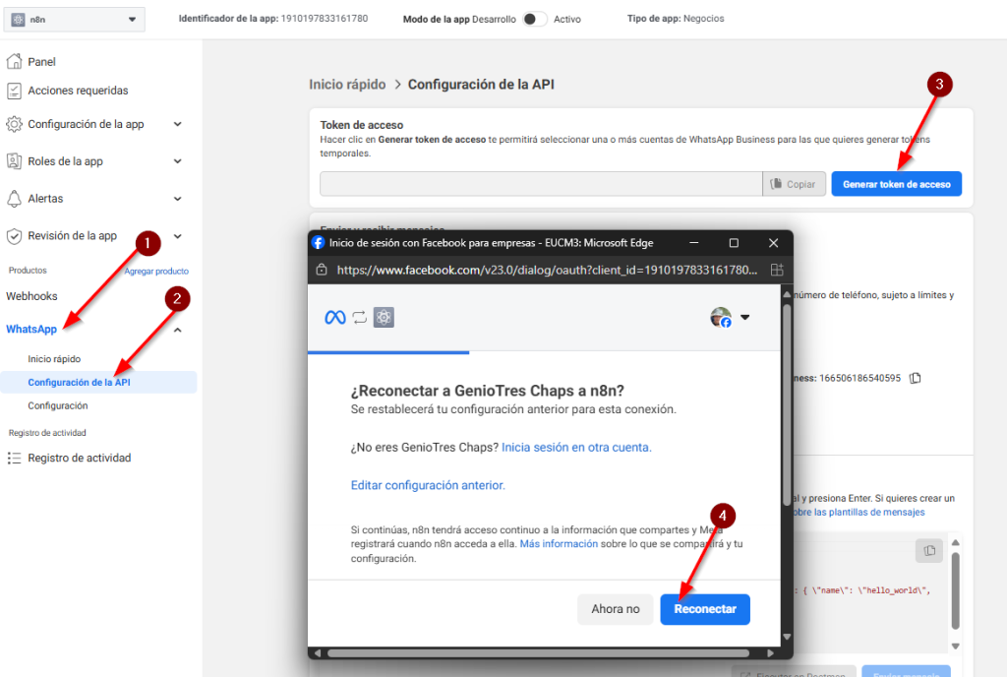Click the Facebook favicon in the popup title bar

point(318,243)
